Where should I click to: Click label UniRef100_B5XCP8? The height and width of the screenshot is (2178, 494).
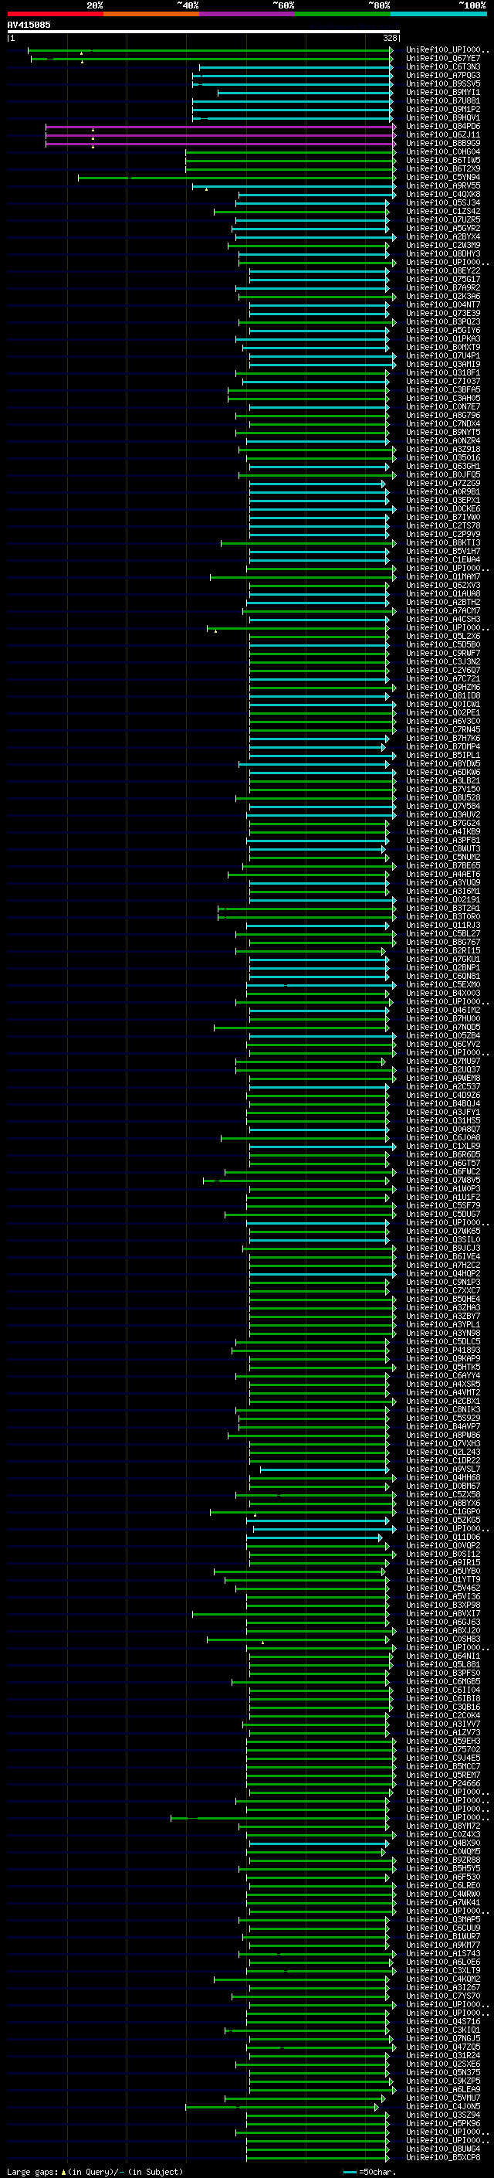(443, 2157)
